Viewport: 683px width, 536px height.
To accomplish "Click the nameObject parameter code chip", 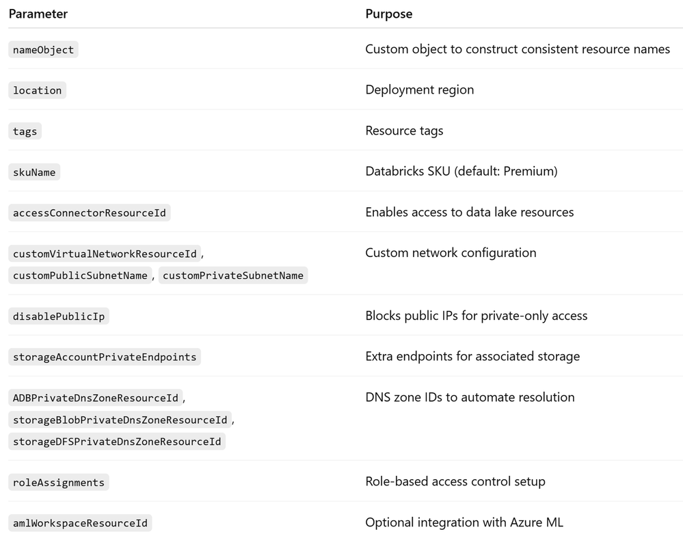I will 43,50.
